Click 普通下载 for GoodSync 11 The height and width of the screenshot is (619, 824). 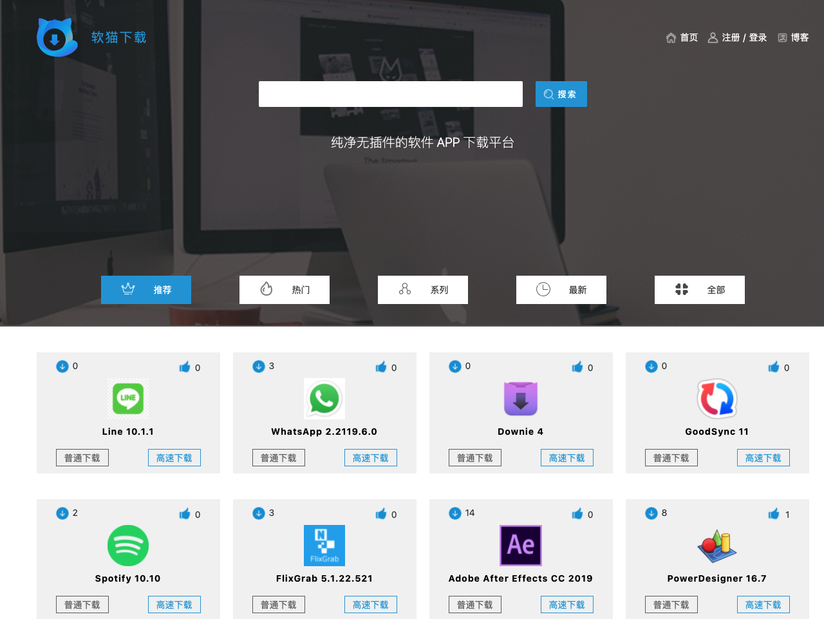(x=671, y=458)
